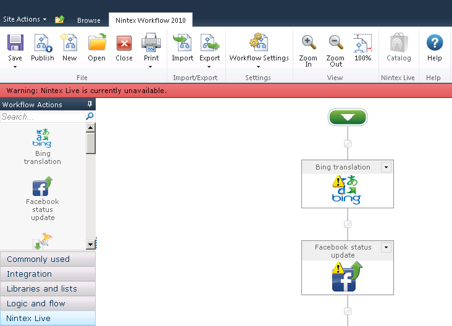Screen dimensions: 452x326
Task: Click the Zoom Out magnifier
Action: click(336, 43)
